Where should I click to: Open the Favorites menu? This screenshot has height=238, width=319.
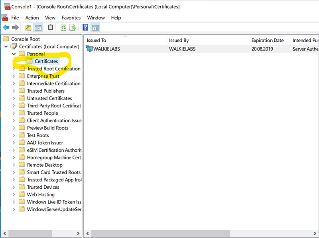click(x=71, y=18)
